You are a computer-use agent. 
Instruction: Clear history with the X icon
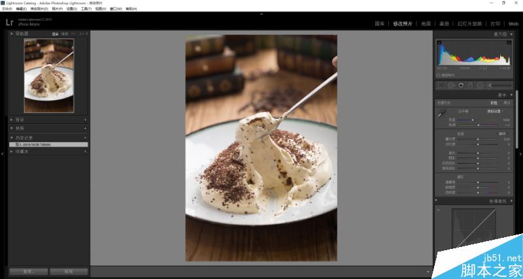coord(85,138)
